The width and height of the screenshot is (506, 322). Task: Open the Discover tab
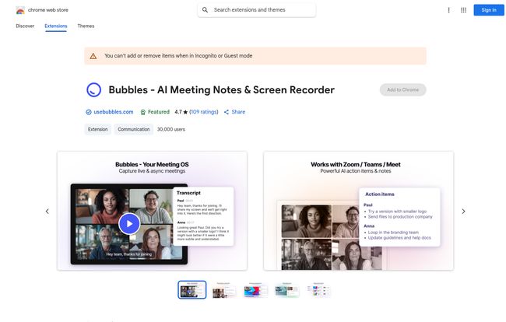click(25, 26)
